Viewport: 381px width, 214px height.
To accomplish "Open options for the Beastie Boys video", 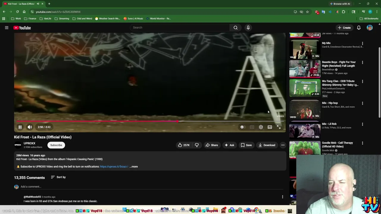I will point(362,62).
